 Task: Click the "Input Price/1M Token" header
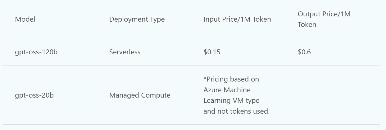tap(237, 19)
